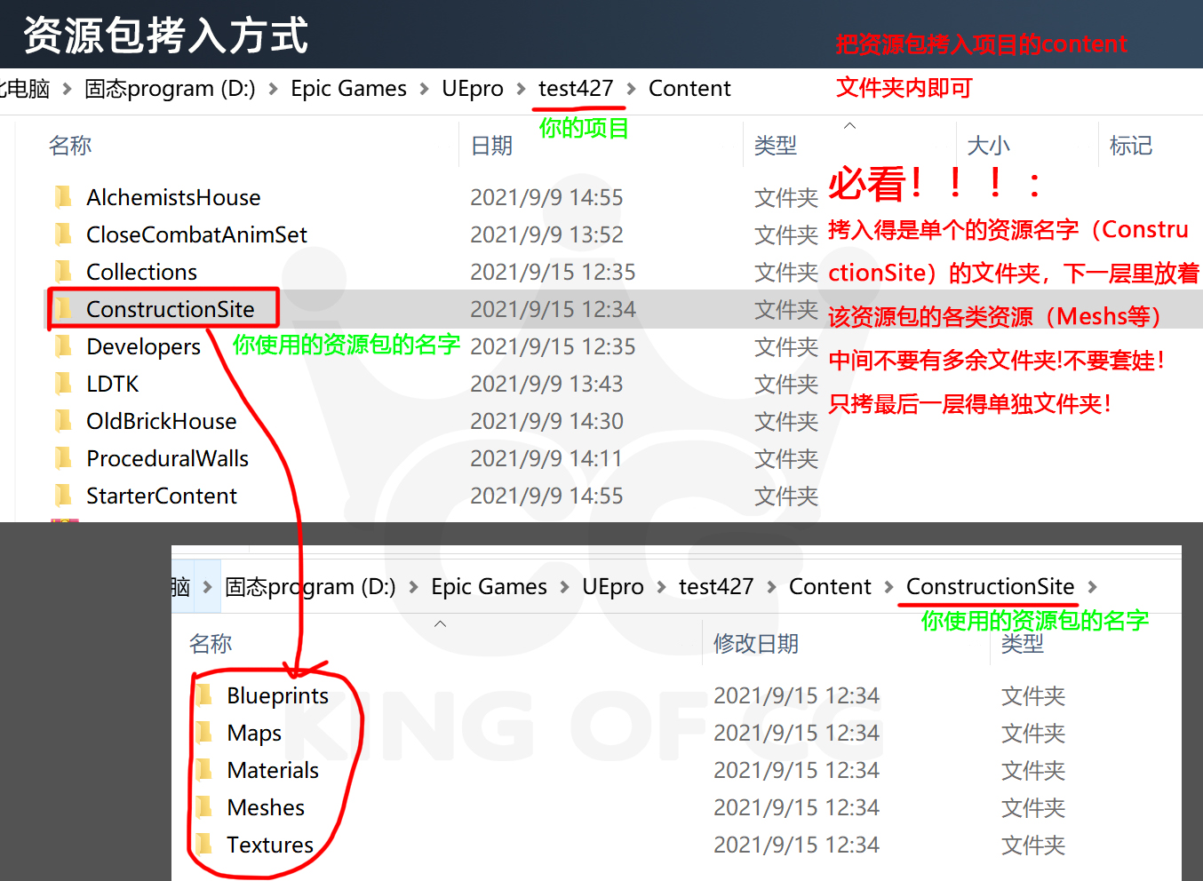Open the Blueprints folder in ConstructionSite

click(x=277, y=695)
